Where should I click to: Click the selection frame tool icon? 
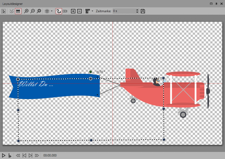(x=4, y=11)
